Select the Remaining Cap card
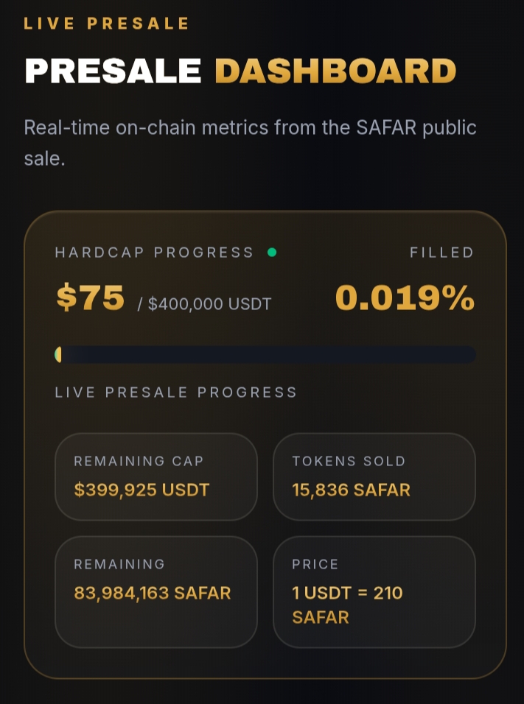 156,476
